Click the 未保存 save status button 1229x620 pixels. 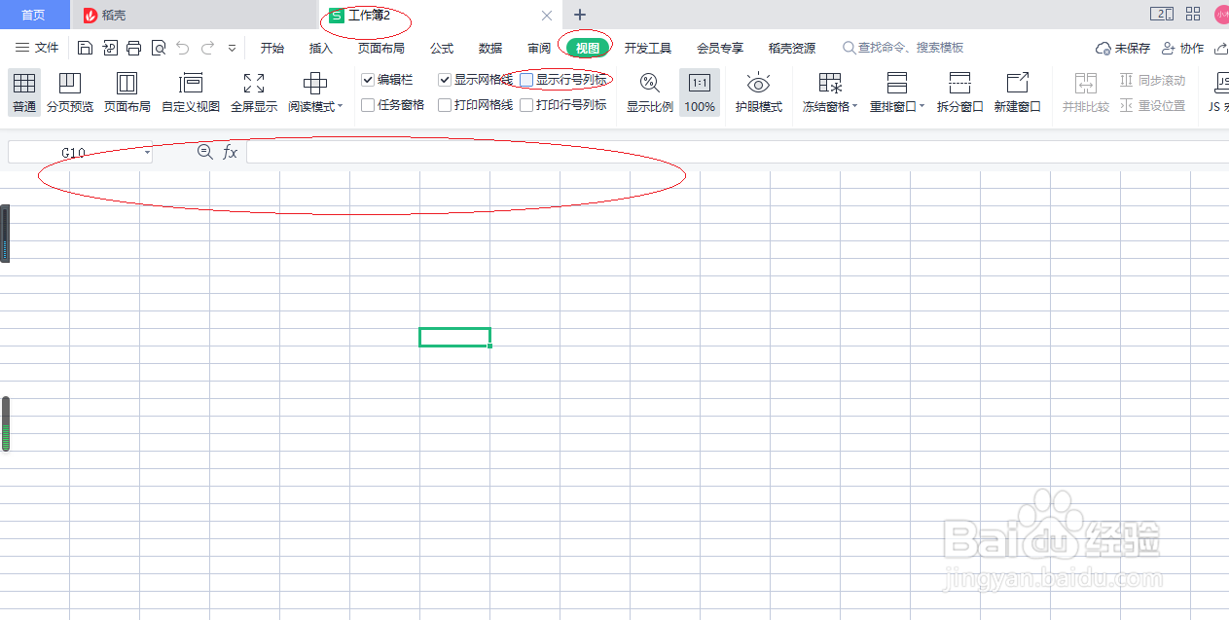(1121, 47)
